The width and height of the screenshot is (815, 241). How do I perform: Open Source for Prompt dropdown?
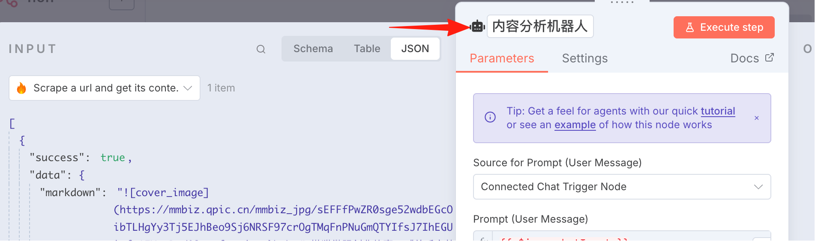pyautogui.click(x=622, y=187)
